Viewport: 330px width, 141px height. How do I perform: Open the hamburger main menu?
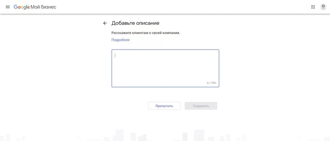[x=8, y=7]
